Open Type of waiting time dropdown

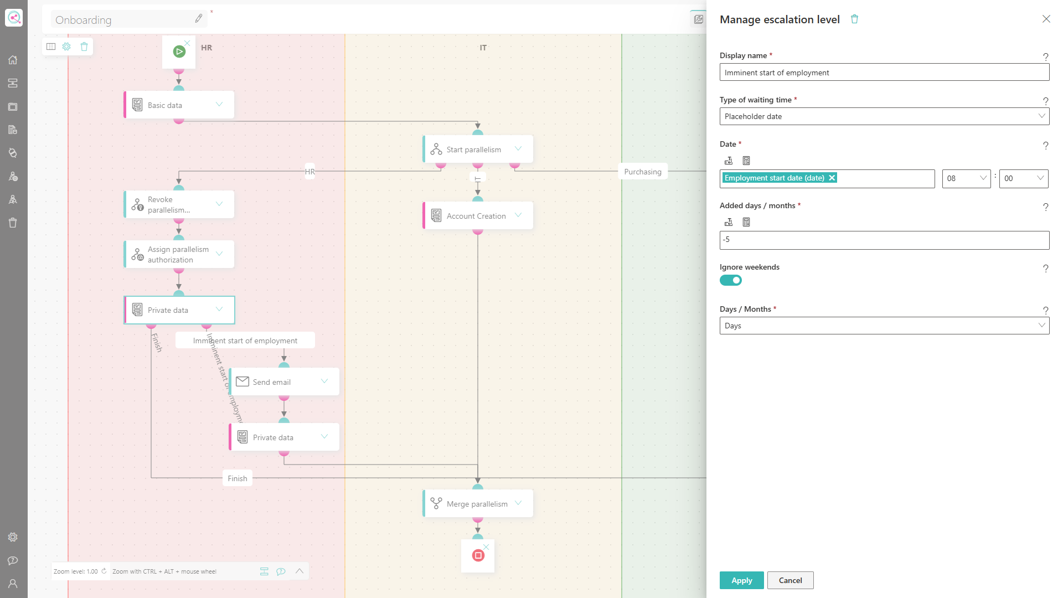click(x=884, y=116)
